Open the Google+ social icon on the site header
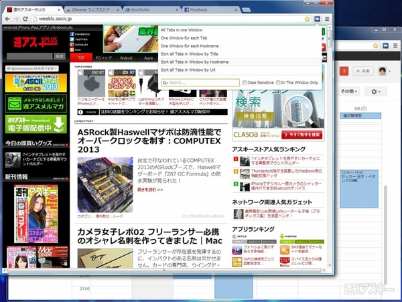402x302 pixels. pos(72,45)
